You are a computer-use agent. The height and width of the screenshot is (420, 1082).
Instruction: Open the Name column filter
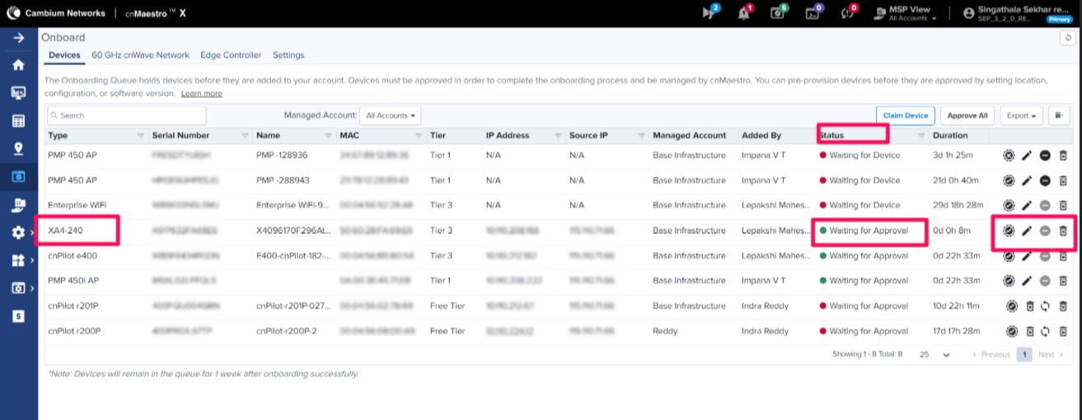pos(328,135)
